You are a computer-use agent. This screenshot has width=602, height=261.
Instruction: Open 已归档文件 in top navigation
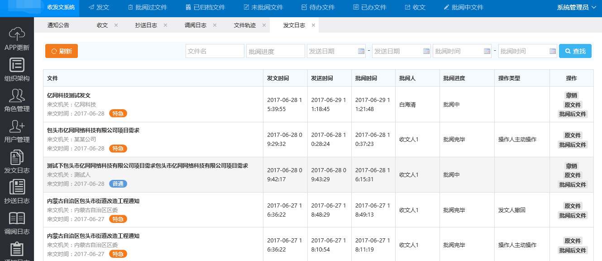[205, 7]
